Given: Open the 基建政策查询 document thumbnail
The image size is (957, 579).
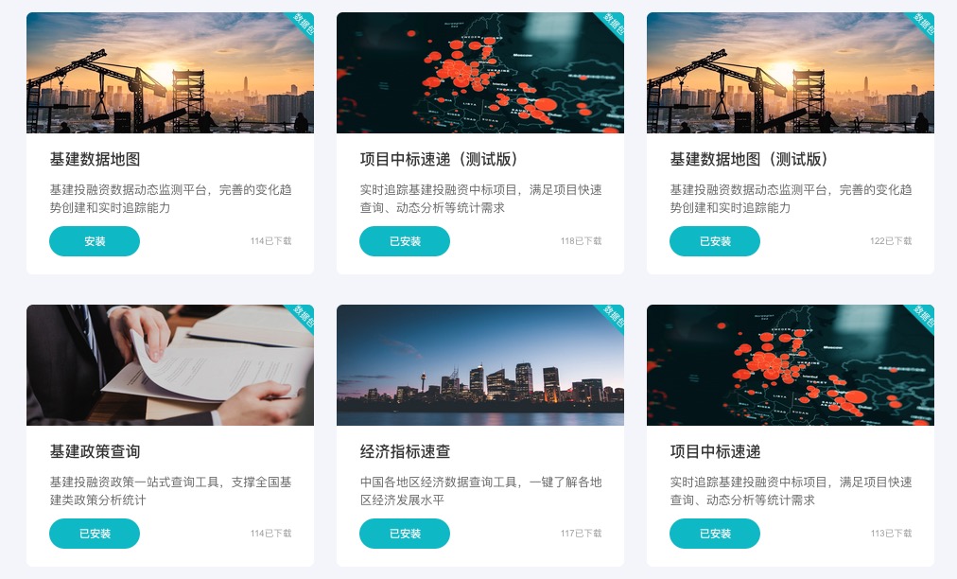Looking at the screenshot, I should [170, 364].
